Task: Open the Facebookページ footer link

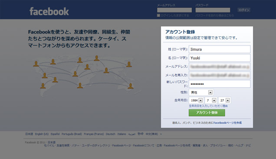Action: pos(122,146)
